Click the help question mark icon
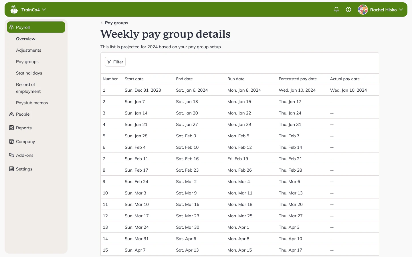This screenshot has height=257, width=412. (348, 9)
